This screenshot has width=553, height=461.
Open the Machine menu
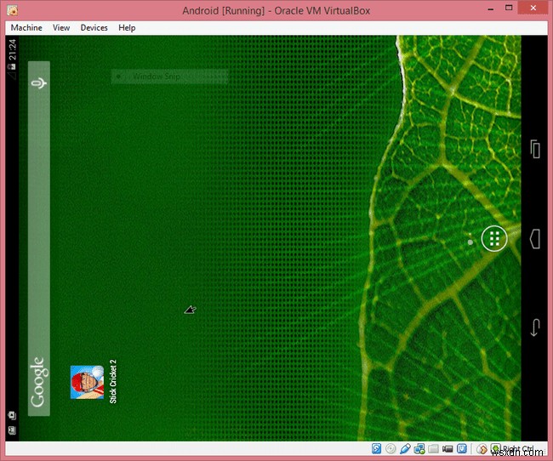point(26,27)
